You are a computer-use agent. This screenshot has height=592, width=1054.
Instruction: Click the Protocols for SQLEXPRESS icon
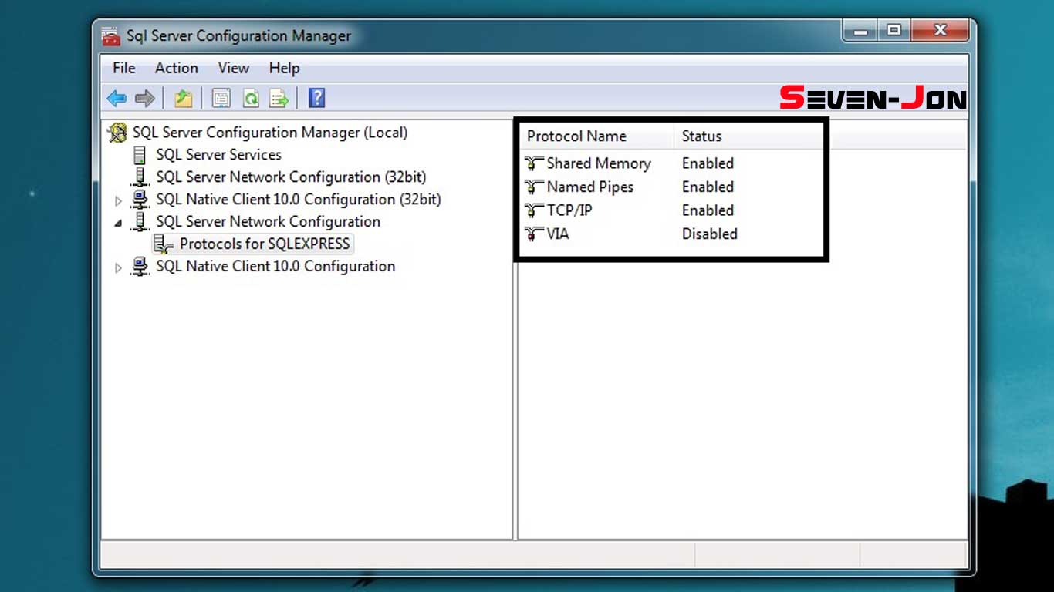[164, 244]
